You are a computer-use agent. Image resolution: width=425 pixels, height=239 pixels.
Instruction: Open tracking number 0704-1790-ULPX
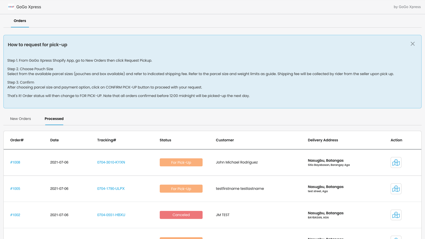tap(111, 189)
